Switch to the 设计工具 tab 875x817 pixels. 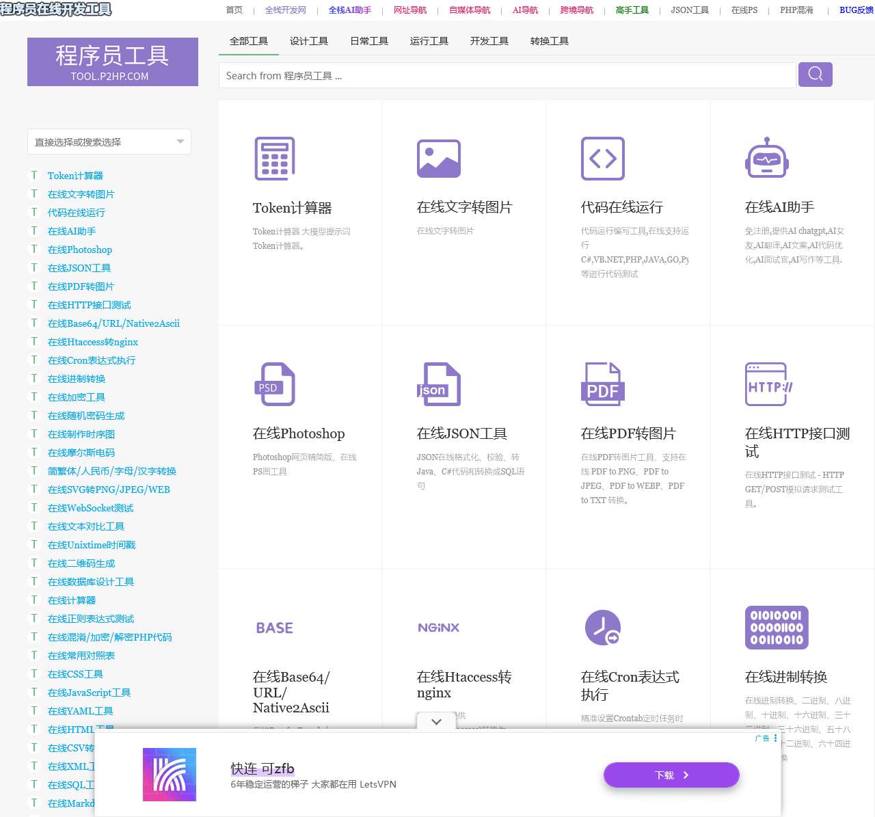click(x=309, y=41)
